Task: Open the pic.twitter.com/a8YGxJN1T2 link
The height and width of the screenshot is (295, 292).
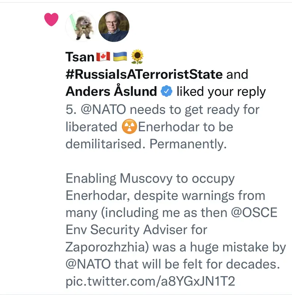Action: [150, 282]
